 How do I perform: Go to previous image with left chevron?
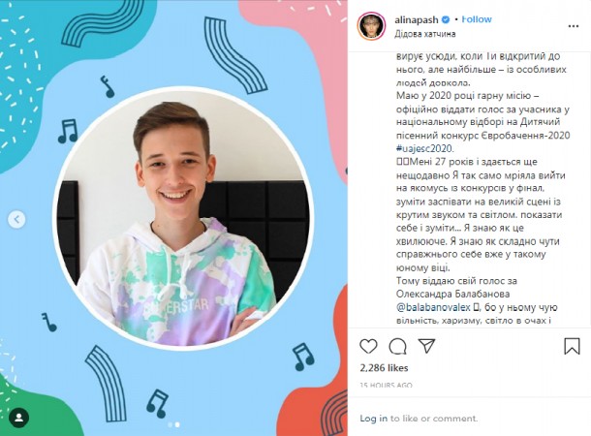(16, 219)
